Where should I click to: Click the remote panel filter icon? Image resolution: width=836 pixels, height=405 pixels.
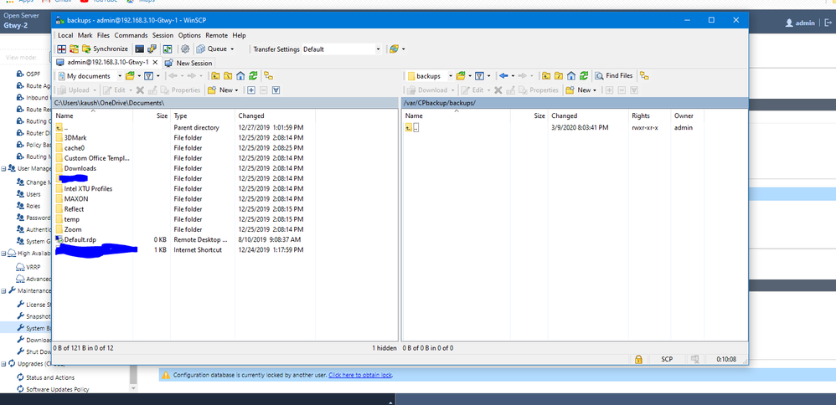coord(479,75)
